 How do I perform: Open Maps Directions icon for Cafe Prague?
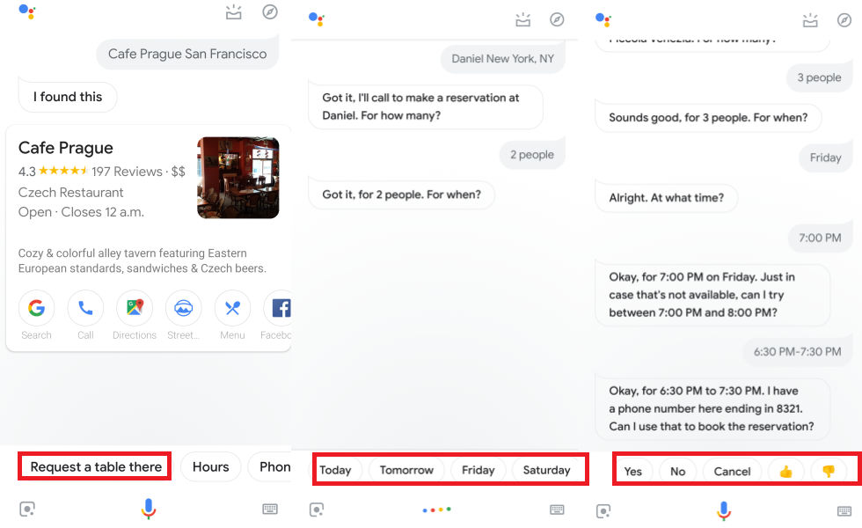point(134,308)
